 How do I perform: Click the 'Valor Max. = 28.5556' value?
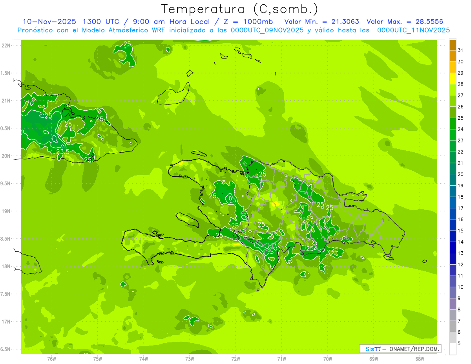click(x=405, y=22)
